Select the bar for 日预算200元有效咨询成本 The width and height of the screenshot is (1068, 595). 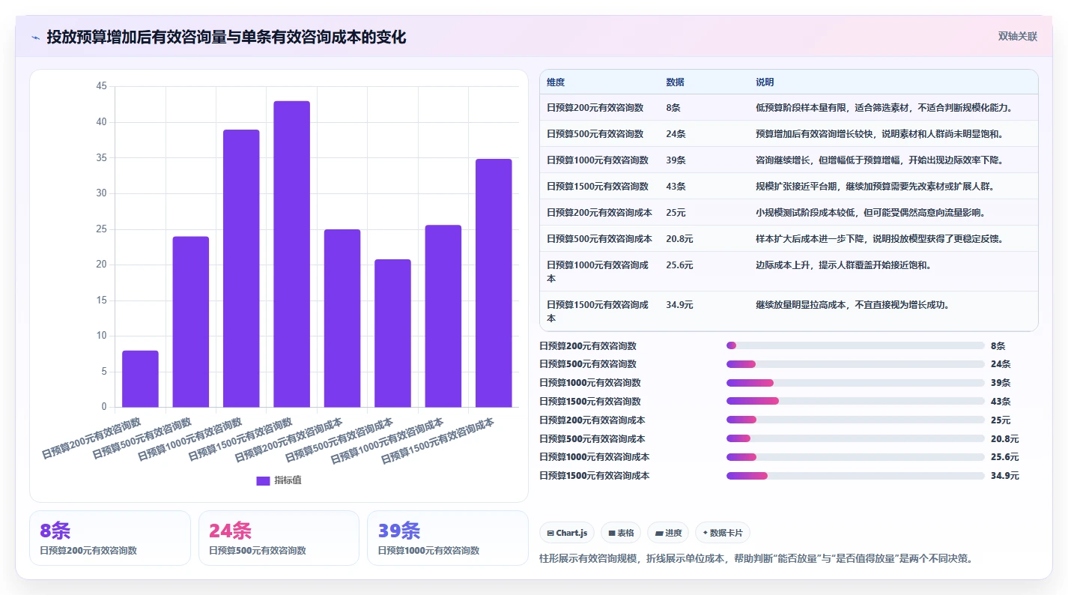tap(342, 318)
